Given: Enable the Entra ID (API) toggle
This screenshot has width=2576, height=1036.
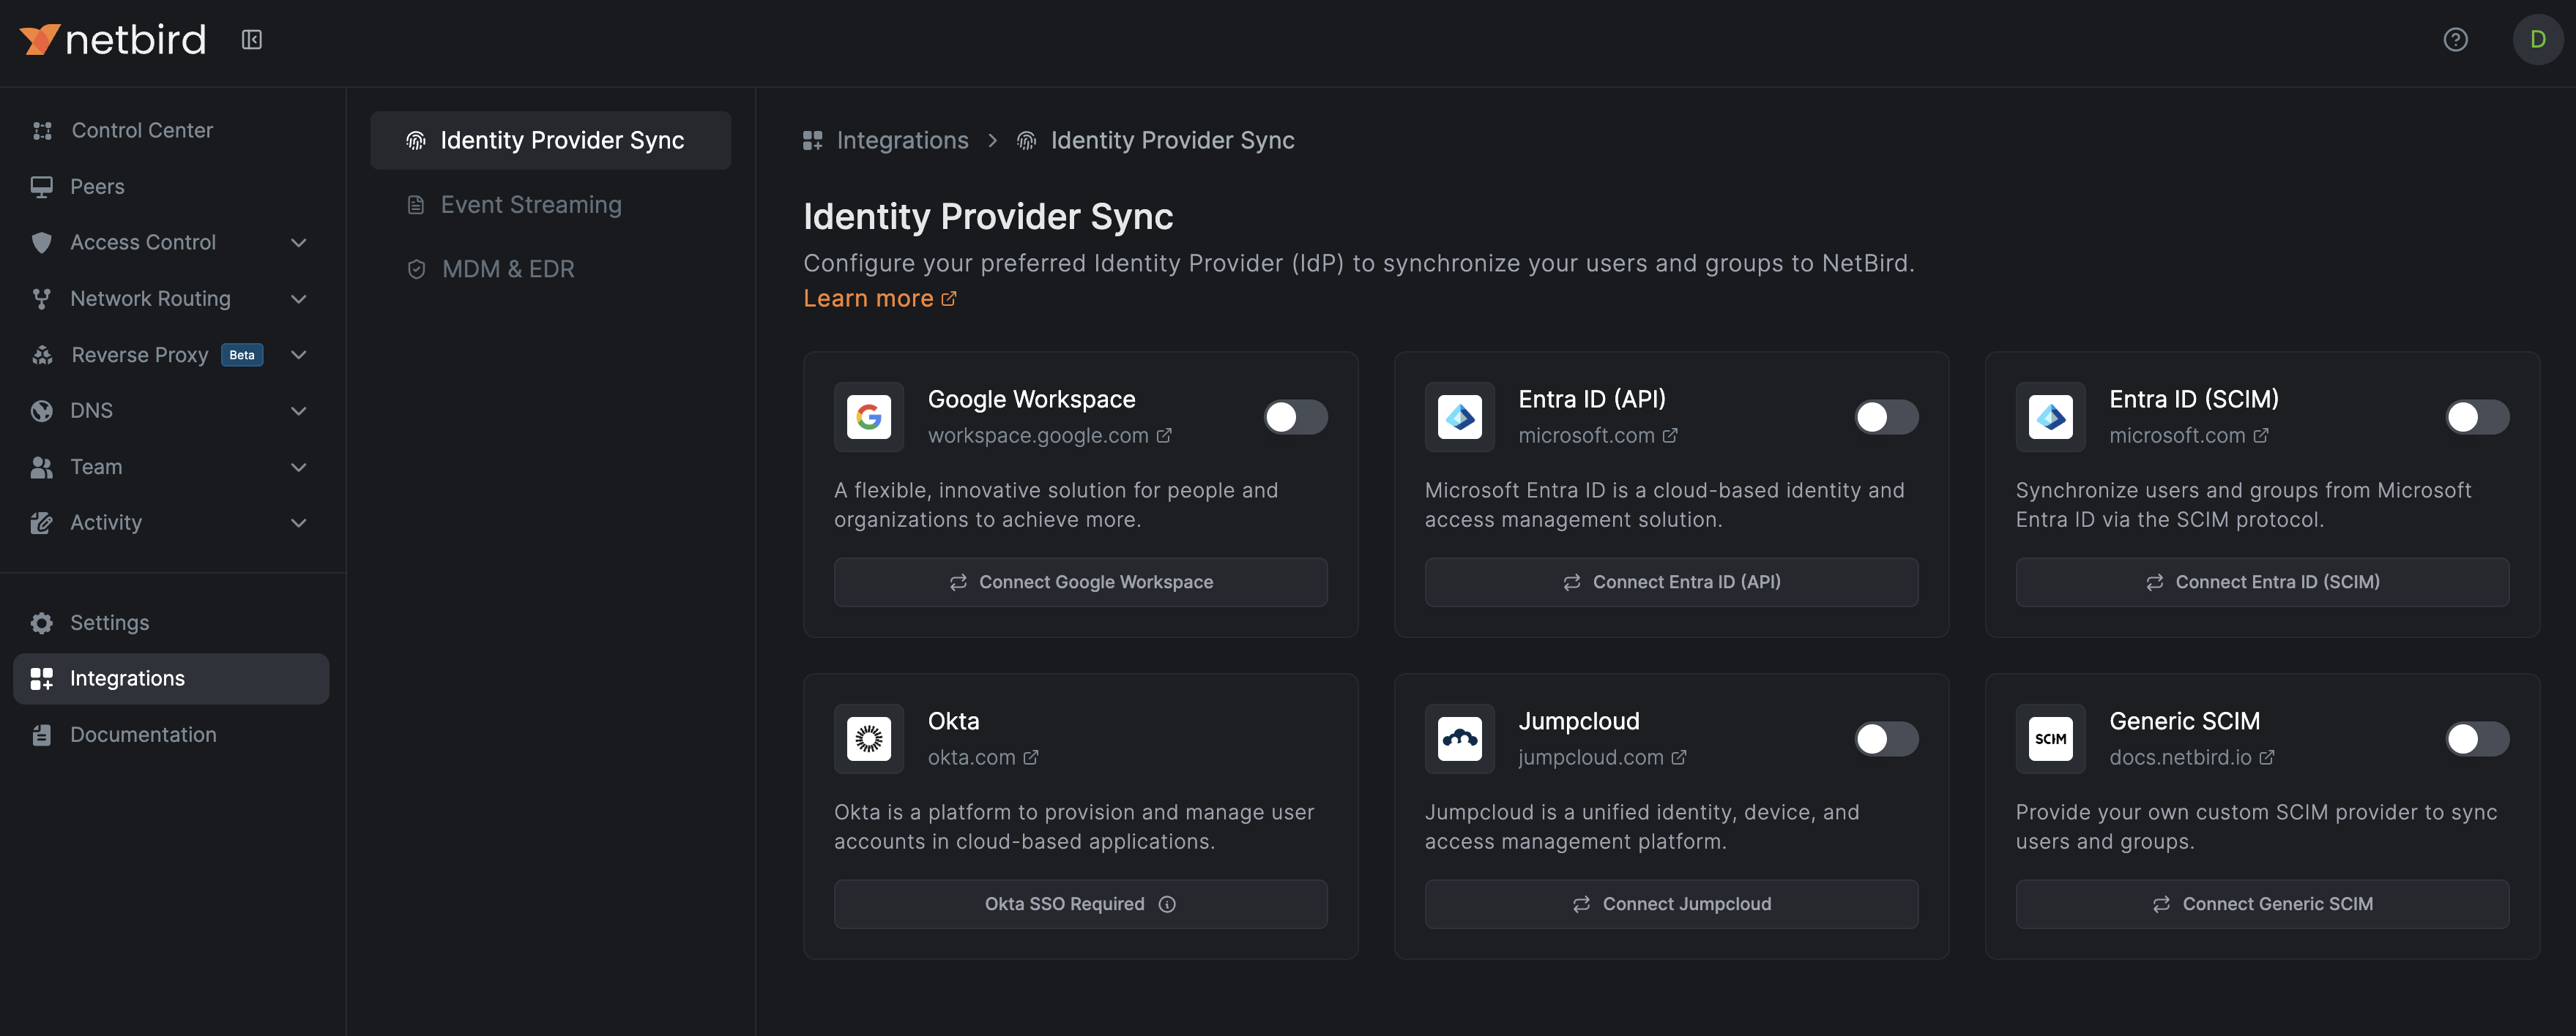Looking at the screenshot, I should [1887, 416].
